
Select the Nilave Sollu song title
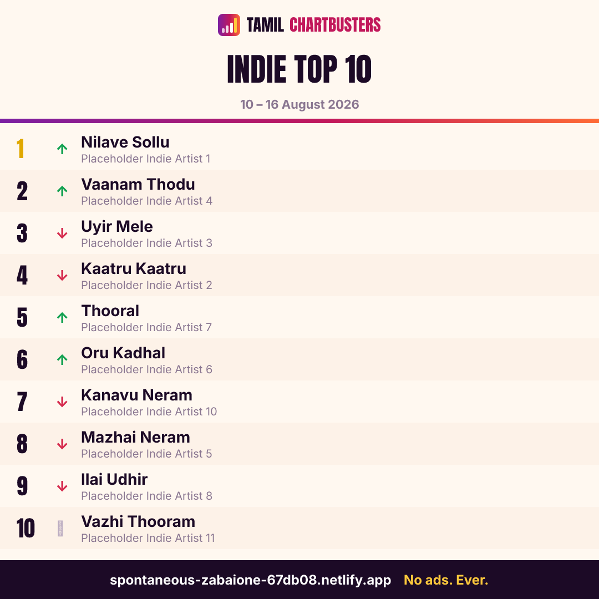[x=125, y=142]
